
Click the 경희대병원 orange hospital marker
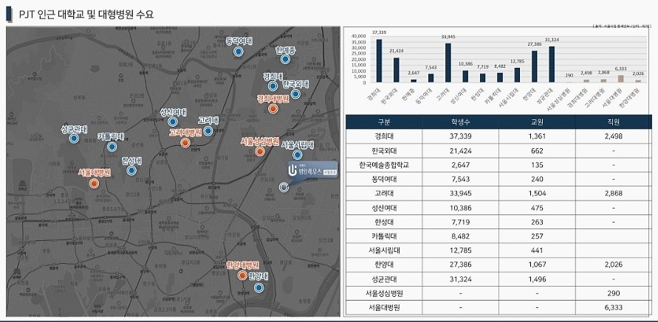pyautogui.click(x=273, y=109)
